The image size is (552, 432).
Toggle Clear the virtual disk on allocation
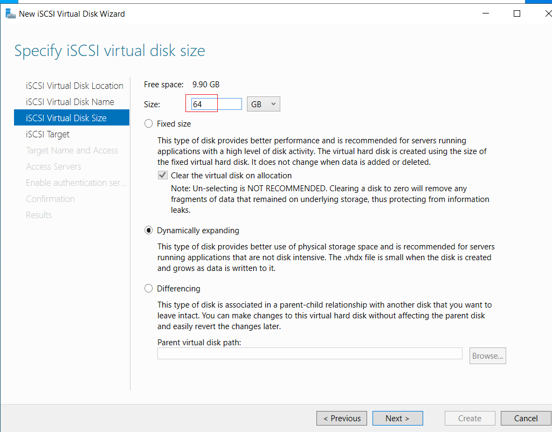click(x=163, y=175)
